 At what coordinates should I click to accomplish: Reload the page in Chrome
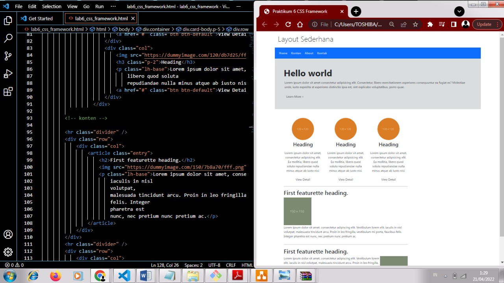(288, 24)
